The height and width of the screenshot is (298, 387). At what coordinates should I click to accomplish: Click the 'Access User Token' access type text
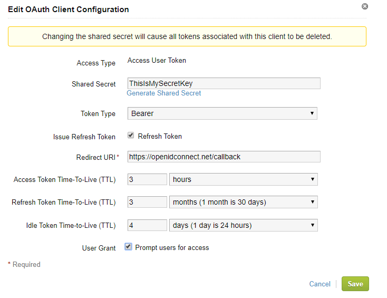point(157,61)
